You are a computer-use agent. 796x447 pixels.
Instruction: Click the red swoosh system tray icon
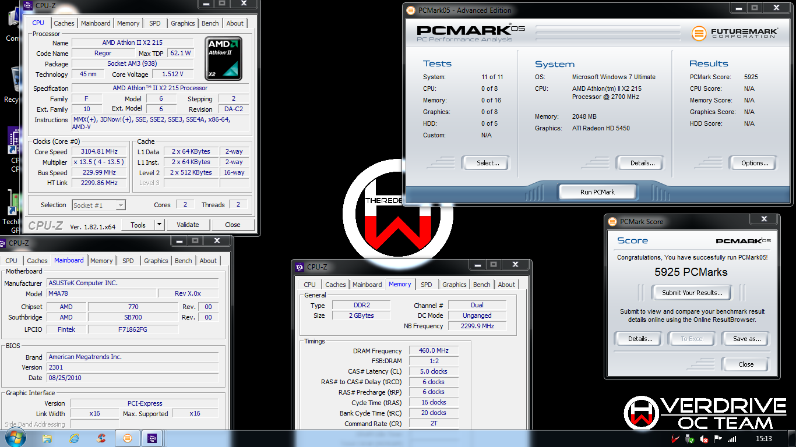tap(676, 439)
